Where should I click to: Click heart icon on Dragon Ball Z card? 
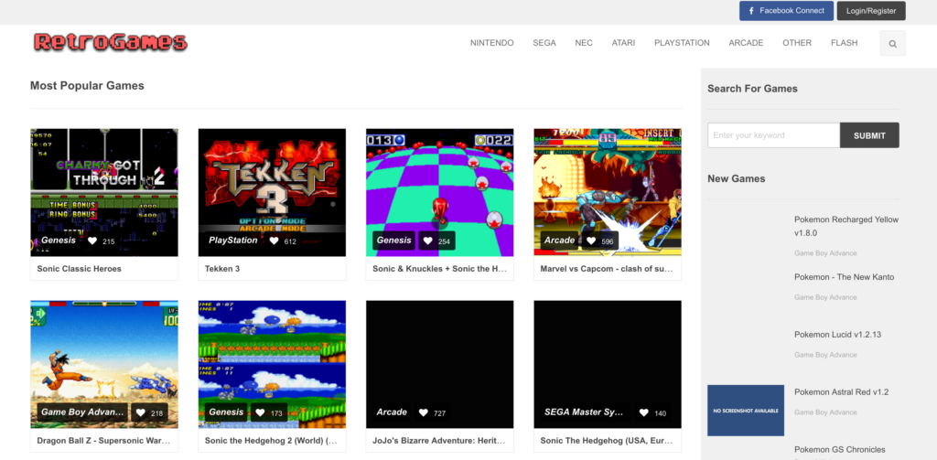pyautogui.click(x=141, y=413)
